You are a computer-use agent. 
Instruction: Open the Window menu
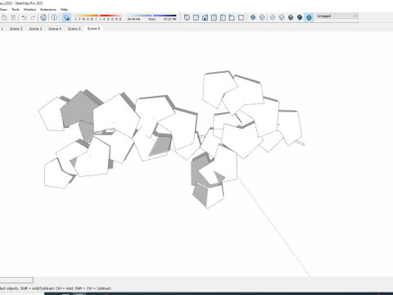click(29, 10)
